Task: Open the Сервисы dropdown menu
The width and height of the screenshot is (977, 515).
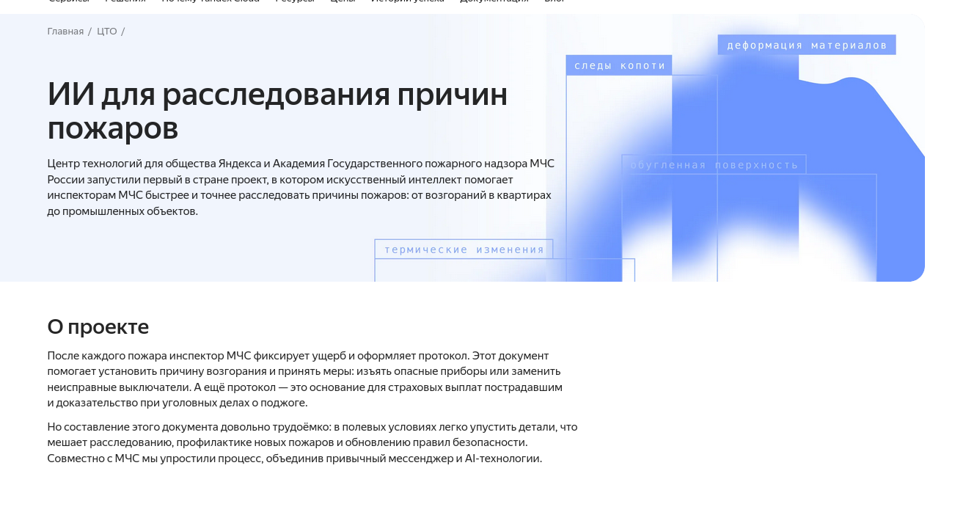Action: click(68, 1)
